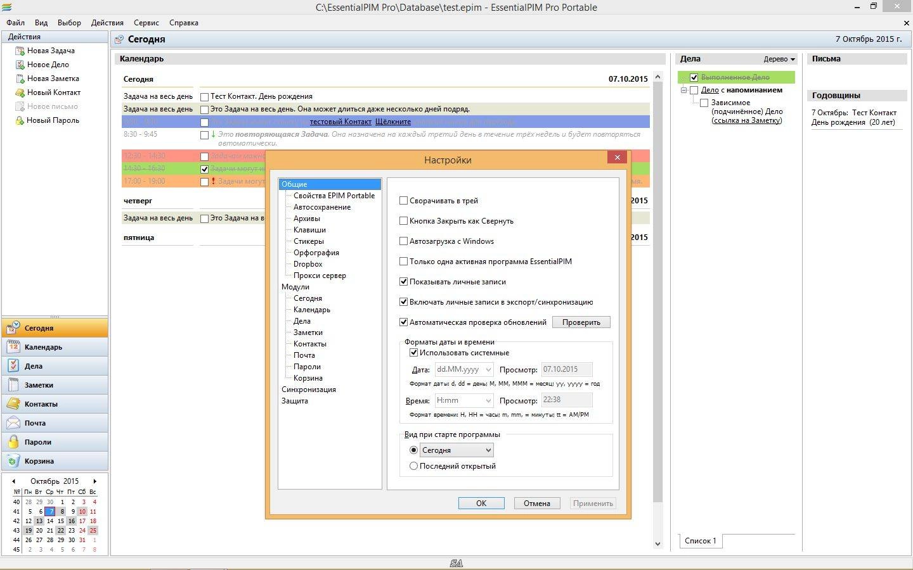Select Автосохранение in settings tree
This screenshot has height=570, width=913.
tap(322, 207)
